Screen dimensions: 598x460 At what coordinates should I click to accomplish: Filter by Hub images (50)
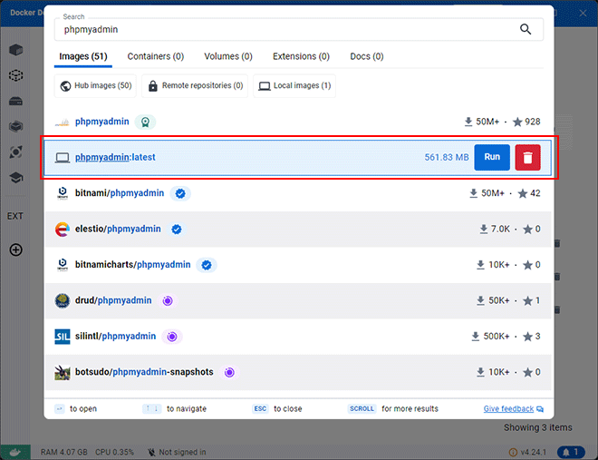point(95,85)
